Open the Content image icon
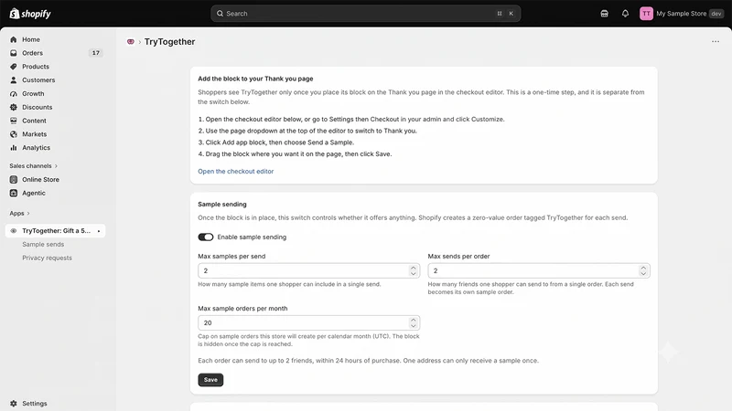 14,121
